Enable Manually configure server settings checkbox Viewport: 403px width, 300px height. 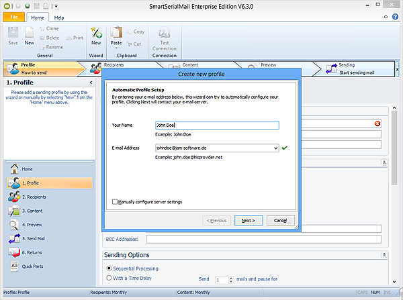(115, 202)
